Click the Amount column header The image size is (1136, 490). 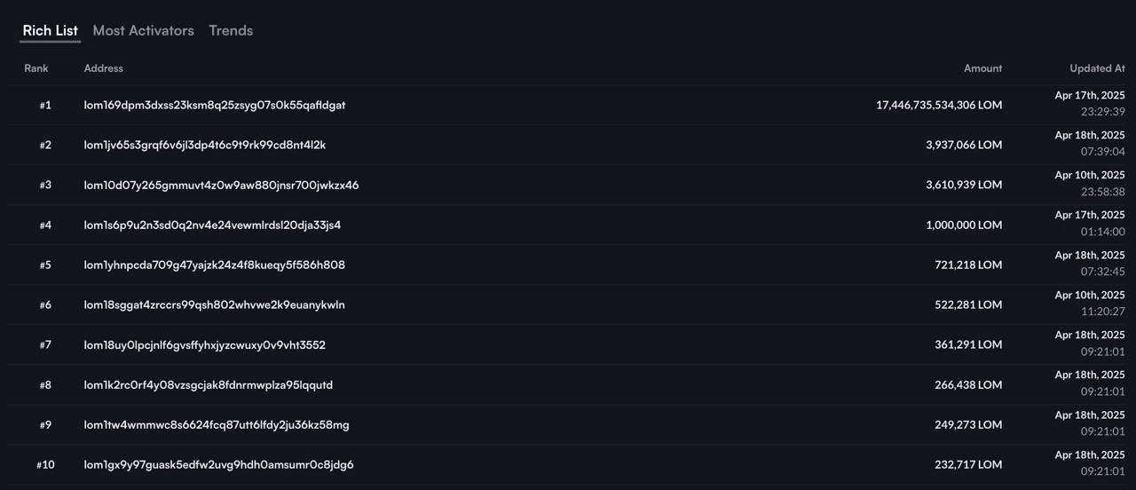pos(982,68)
